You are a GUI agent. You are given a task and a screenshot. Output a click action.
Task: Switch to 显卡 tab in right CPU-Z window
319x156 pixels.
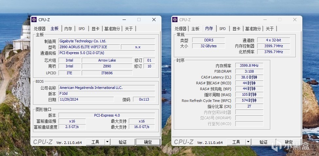(236, 29)
